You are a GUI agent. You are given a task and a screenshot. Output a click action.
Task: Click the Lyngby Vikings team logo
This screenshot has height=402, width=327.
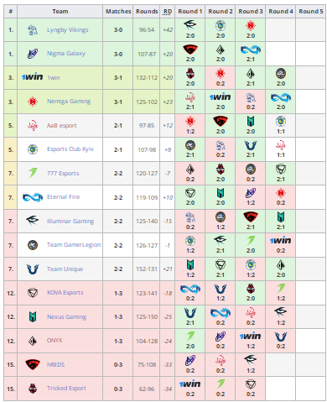coord(33,29)
